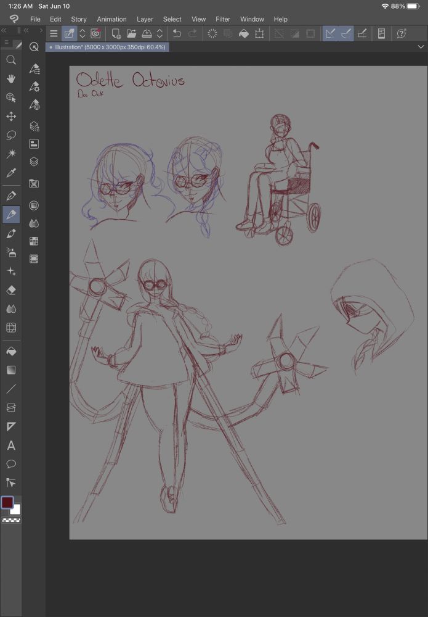Open the smartphone companion mode icon
Screen dimensions: 428x617
pos(381,33)
